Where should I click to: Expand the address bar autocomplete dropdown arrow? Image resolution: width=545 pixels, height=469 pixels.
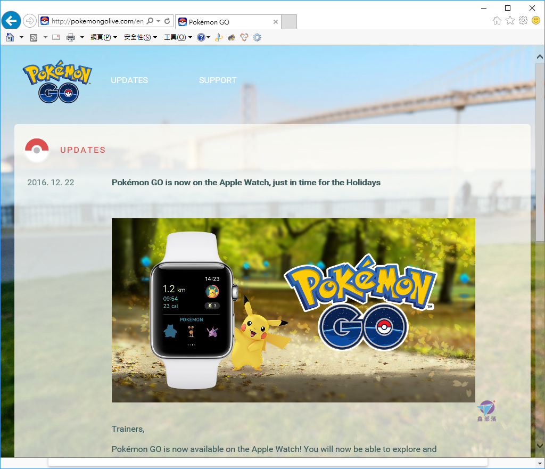(159, 21)
